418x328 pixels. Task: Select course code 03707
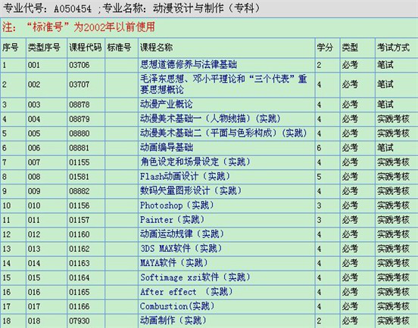(80, 85)
